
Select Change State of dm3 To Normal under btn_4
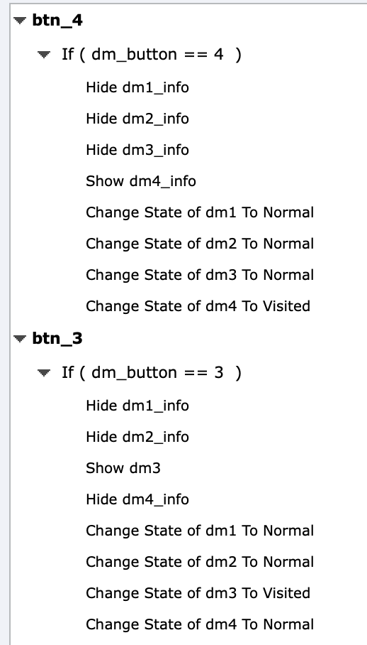[200, 275]
